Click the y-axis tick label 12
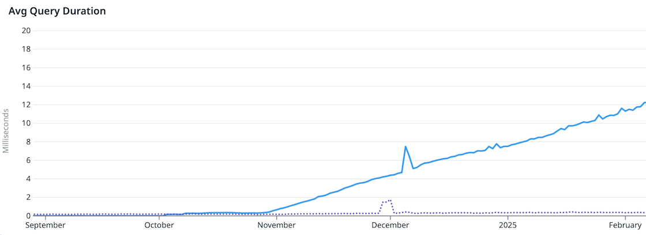Screen dimensions: 646x235 click(x=25, y=105)
